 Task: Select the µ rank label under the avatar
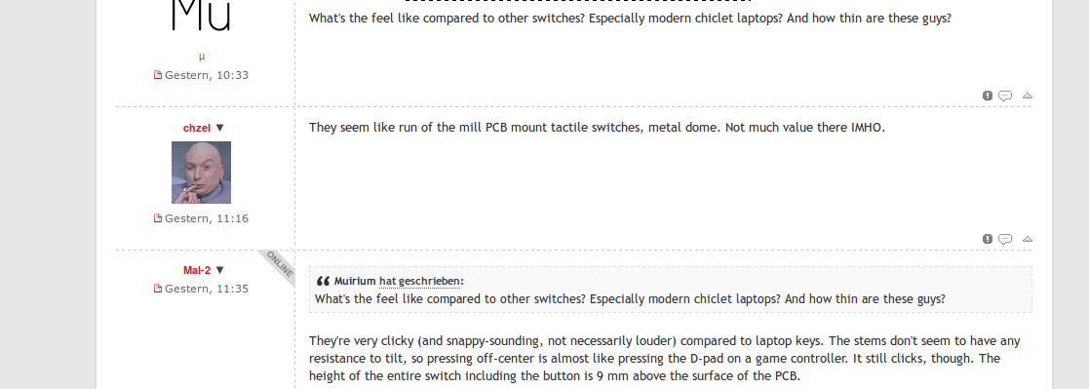click(x=202, y=57)
